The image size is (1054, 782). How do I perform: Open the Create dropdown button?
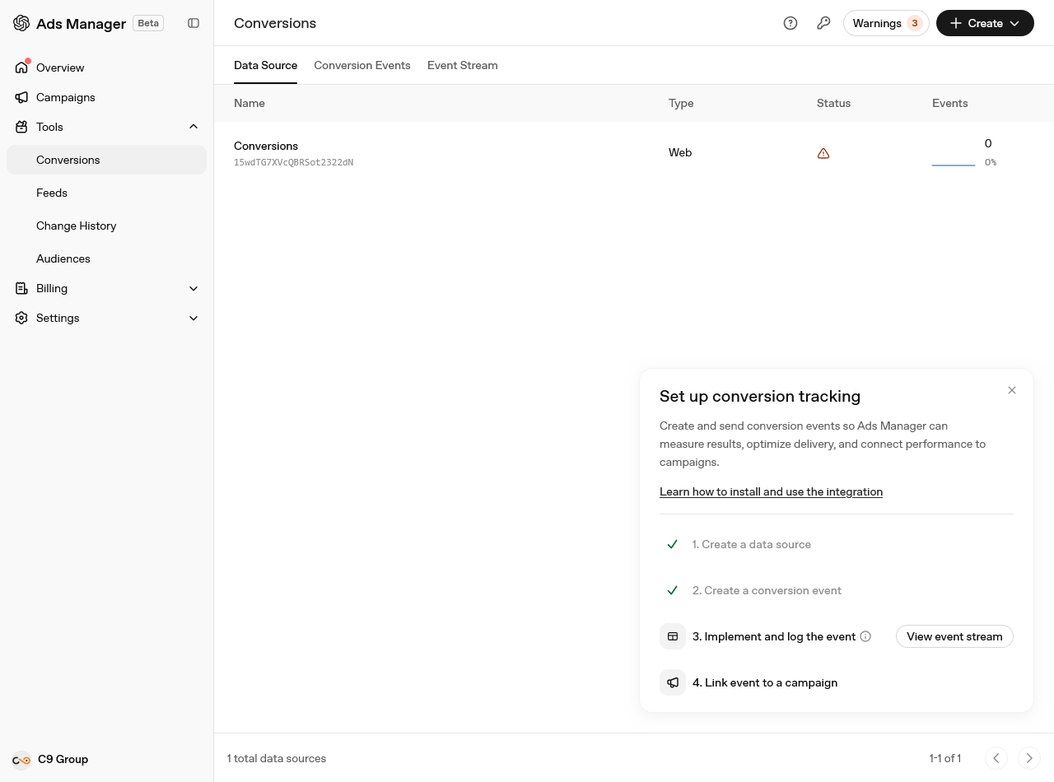click(985, 23)
